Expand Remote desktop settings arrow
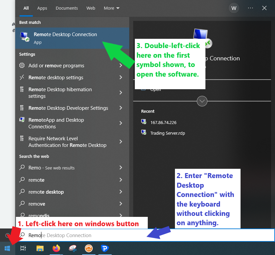 tap(121, 77)
